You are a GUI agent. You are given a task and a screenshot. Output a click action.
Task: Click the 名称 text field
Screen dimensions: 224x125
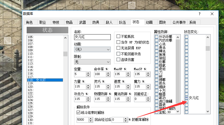92,37
